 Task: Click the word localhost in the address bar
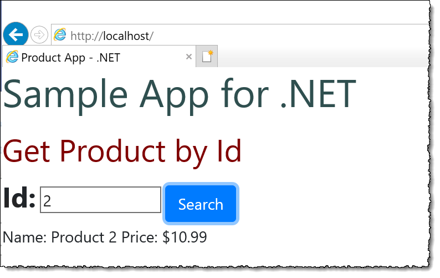[126, 36]
